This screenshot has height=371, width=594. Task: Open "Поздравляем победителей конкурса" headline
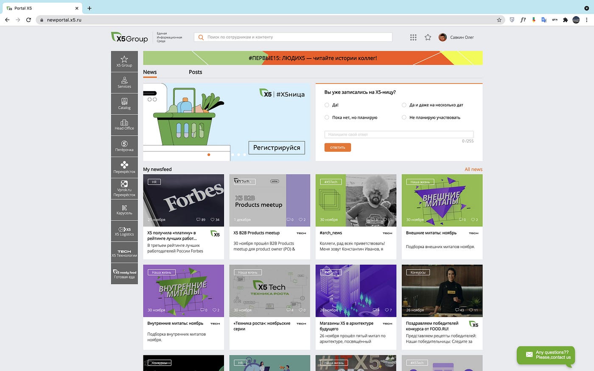tap(432, 326)
